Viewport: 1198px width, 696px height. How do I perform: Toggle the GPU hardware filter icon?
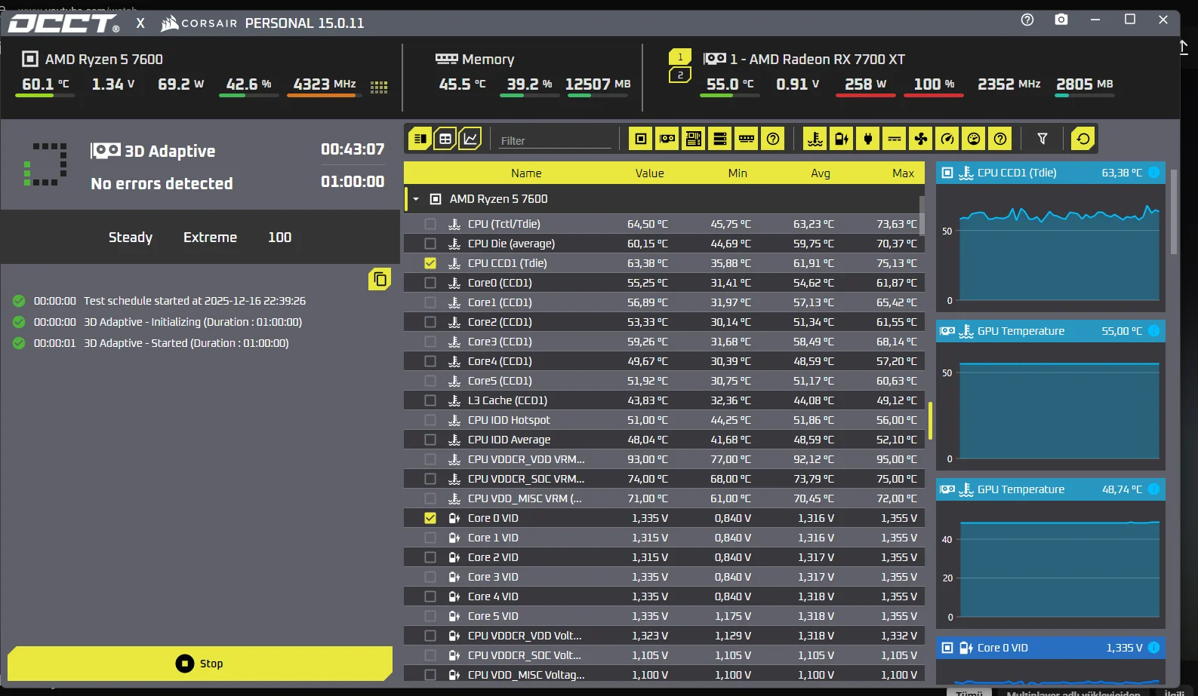coord(667,139)
